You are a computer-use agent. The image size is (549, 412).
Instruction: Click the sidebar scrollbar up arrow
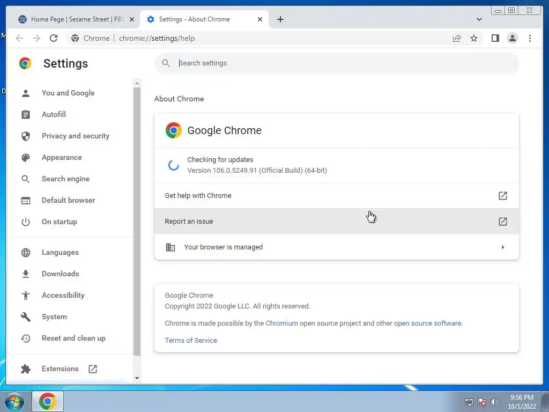137,83
